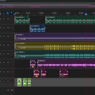
Task: Select the first talk clip
Action: tap(19, 82)
